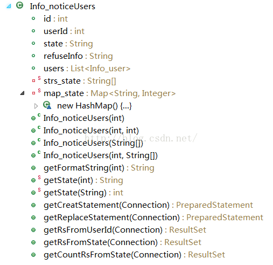
Task: Click the constructor icon of Info_noticeUsers(int, String[])
Action: 36,154
